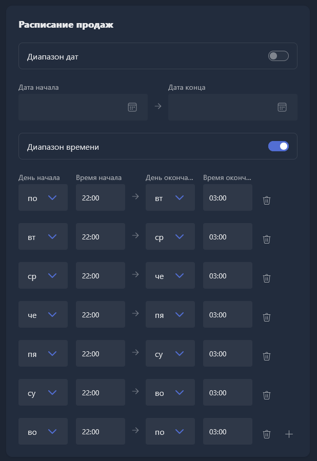Viewport: 317px width, 461px height.
Task: Expand the start day dropdown showing по
Action: [43, 197]
